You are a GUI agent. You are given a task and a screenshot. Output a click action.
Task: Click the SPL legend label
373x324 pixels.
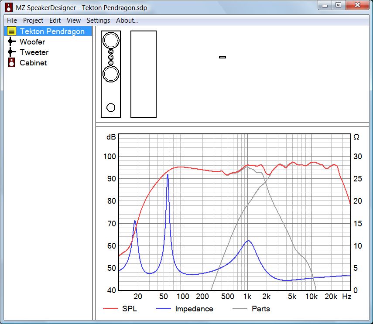point(130,309)
